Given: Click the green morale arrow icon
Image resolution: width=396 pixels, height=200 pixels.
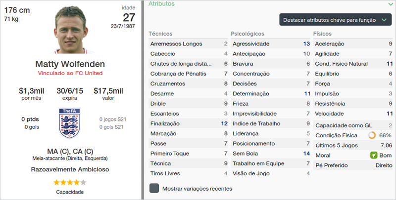Looking at the screenshot, I should pyautogui.click(x=374, y=155).
